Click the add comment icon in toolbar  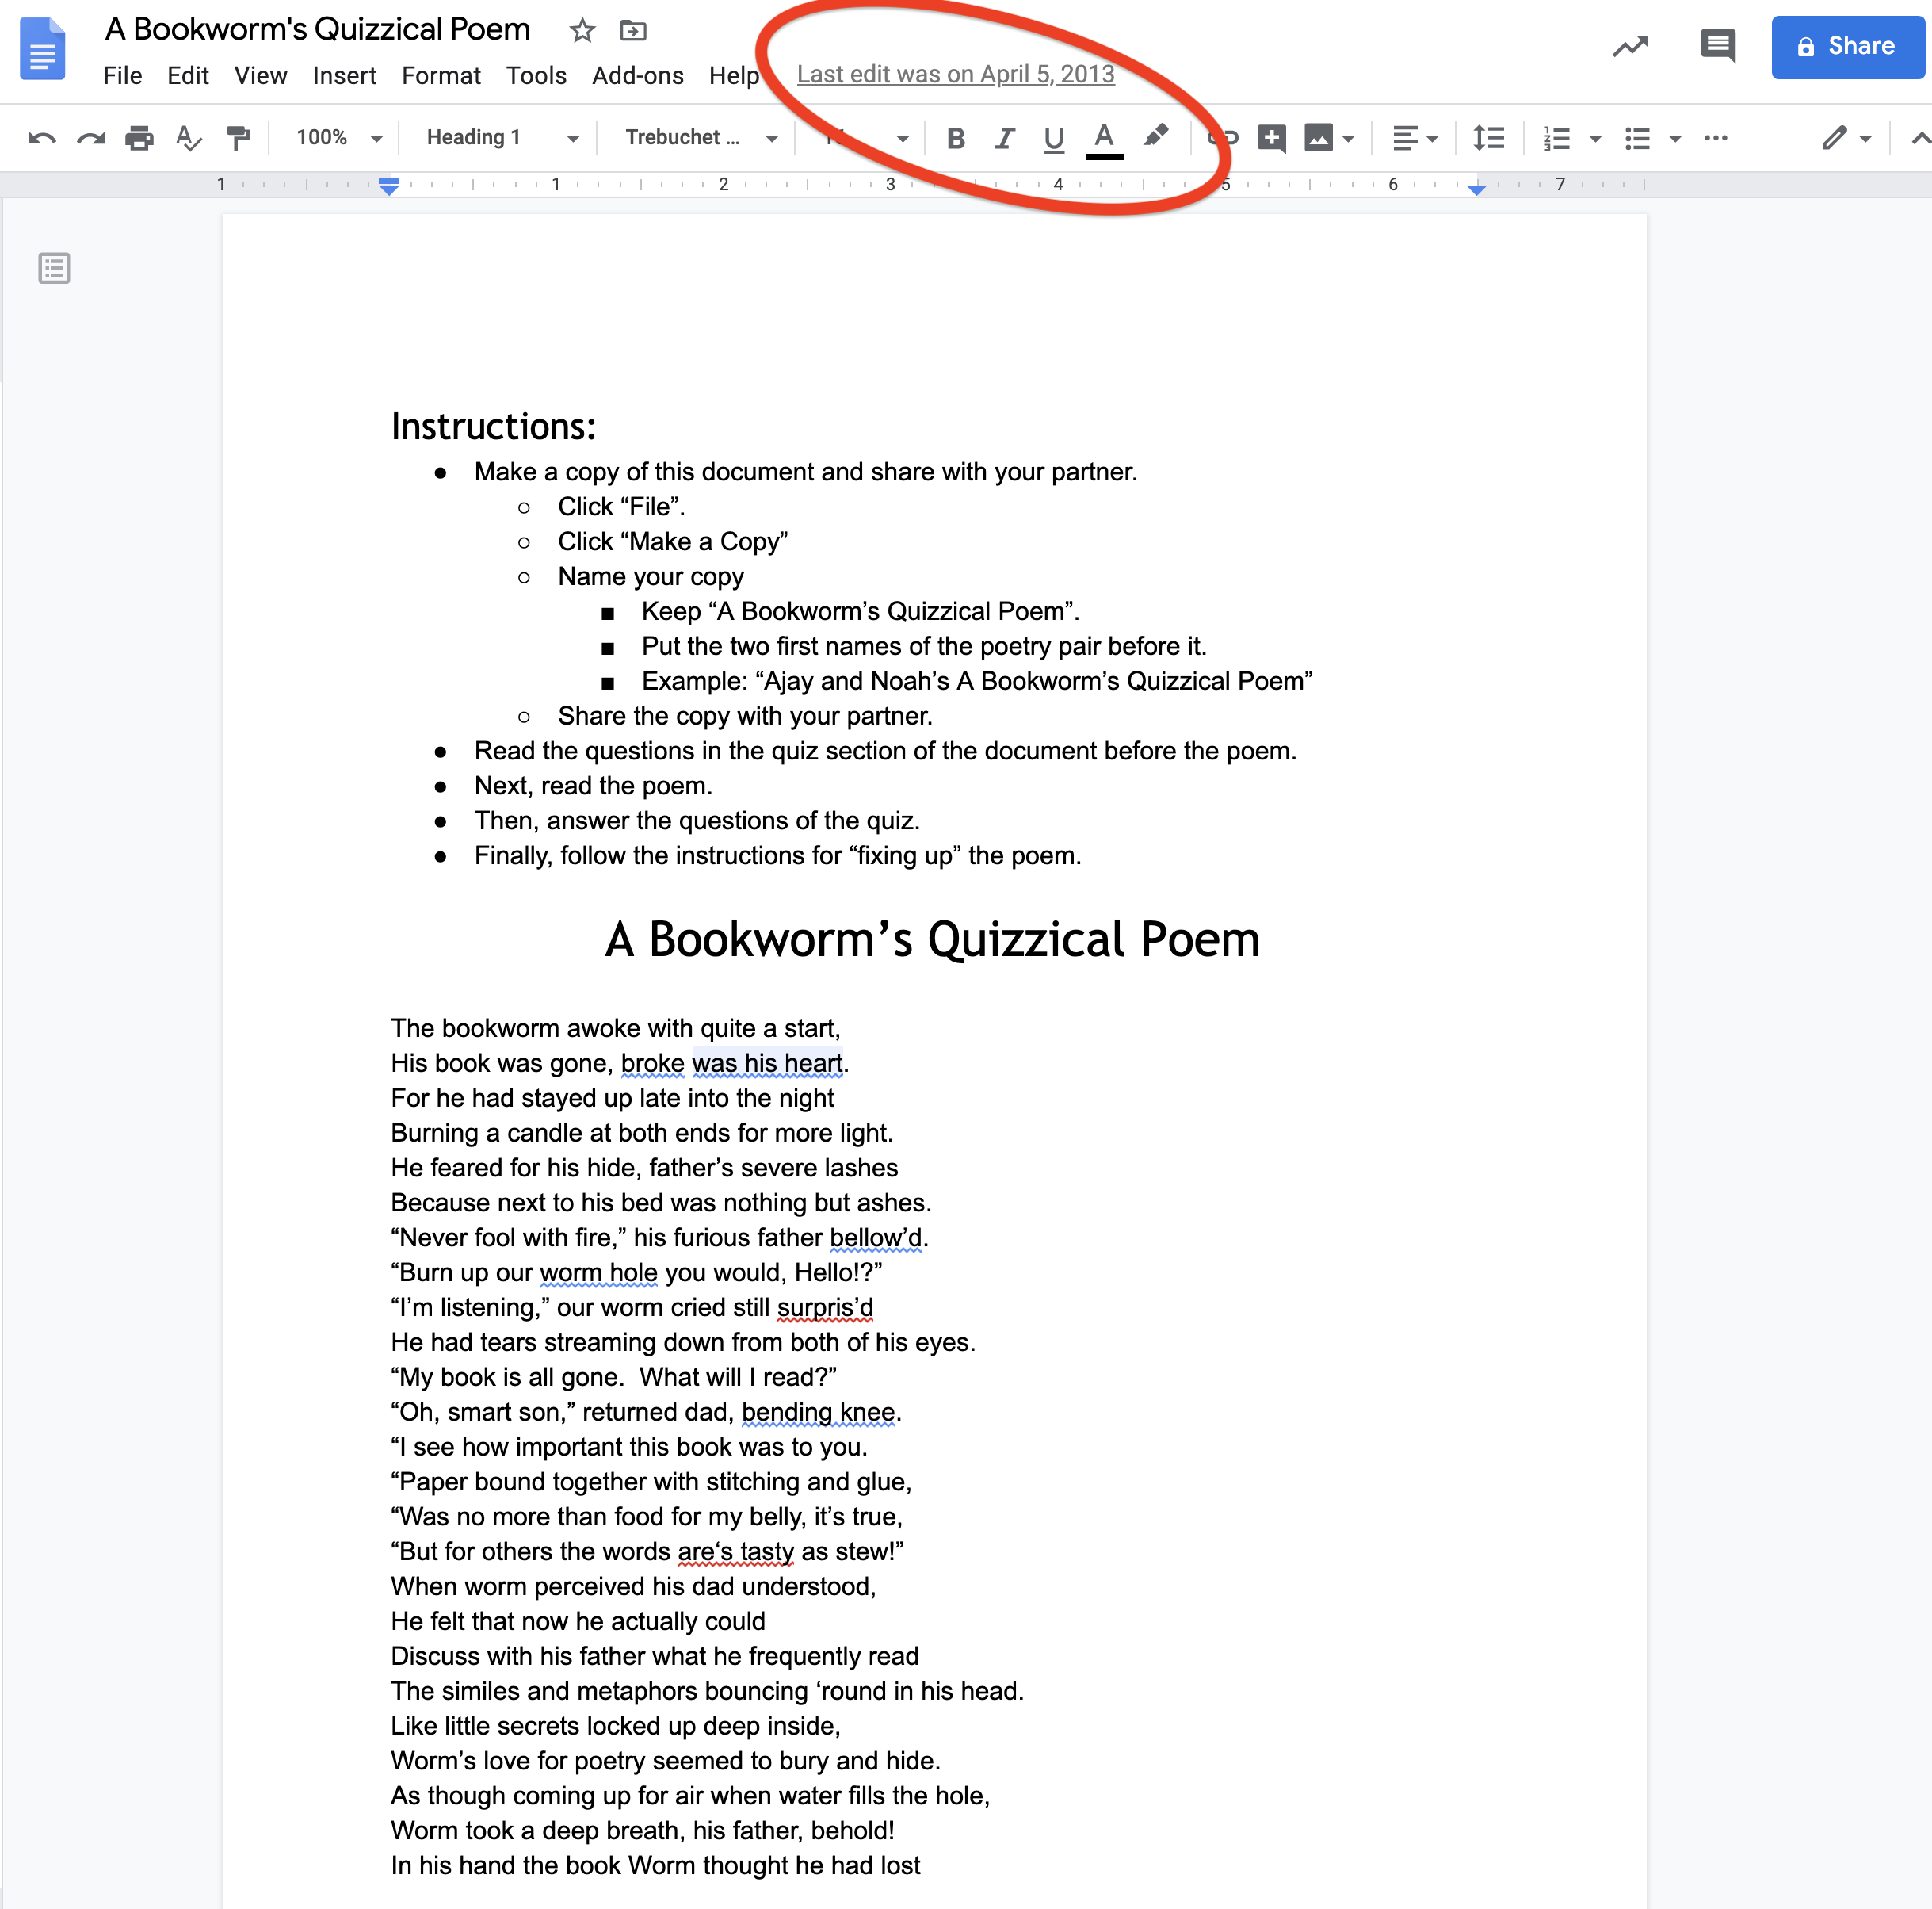click(x=1271, y=138)
